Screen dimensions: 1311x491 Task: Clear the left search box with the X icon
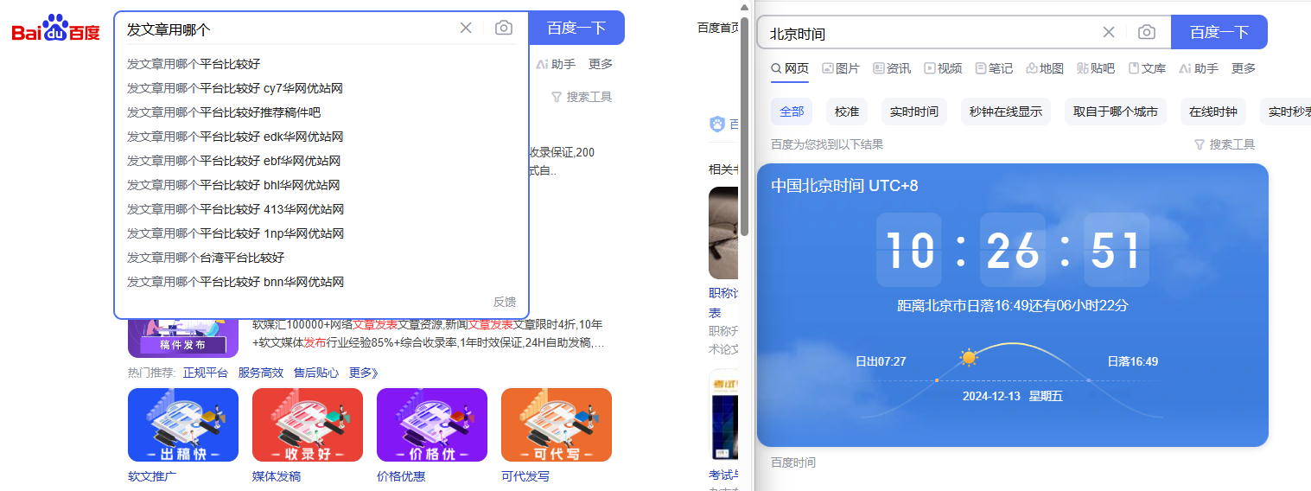tap(466, 28)
